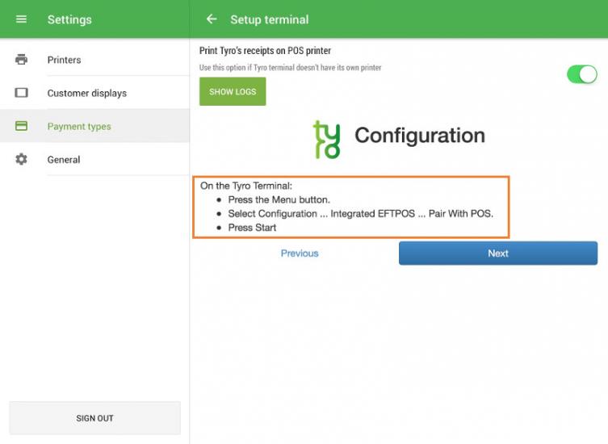Select Customer displays in settings list
This screenshot has height=444, width=608.
pos(87,93)
